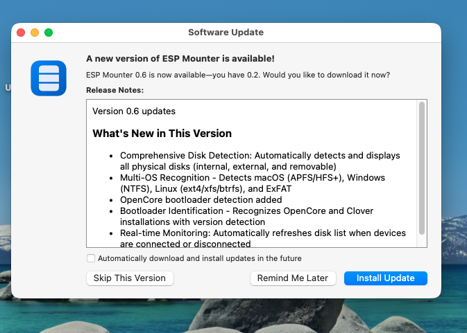Click the "Version 0.6 updates" line
The height and width of the screenshot is (333, 467).
pyautogui.click(x=134, y=111)
